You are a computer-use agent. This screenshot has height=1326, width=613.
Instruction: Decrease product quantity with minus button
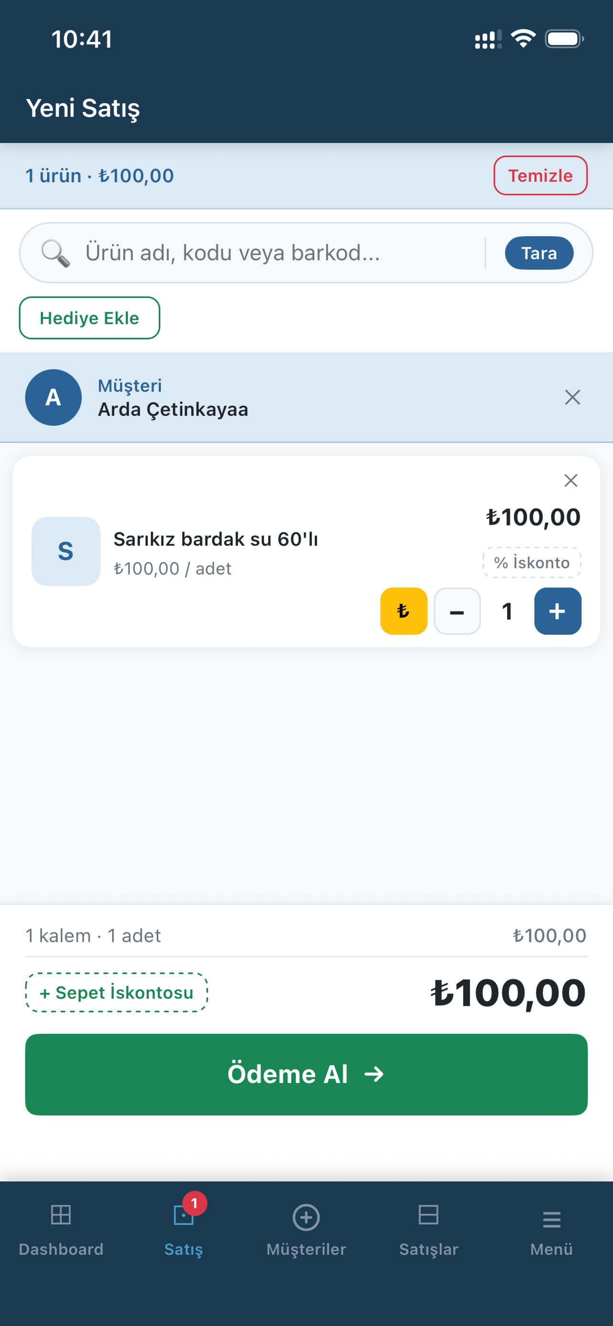click(x=456, y=611)
